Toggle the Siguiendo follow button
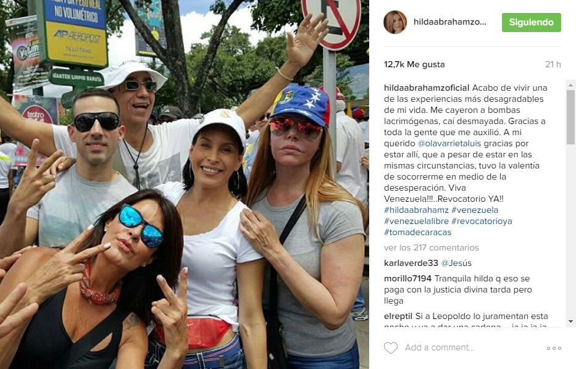The width and height of the screenshot is (576, 369). (531, 22)
